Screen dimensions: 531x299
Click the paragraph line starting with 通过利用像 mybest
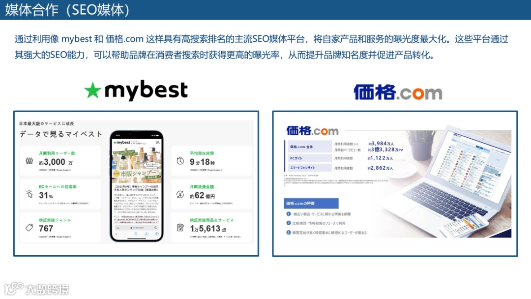(261, 39)
